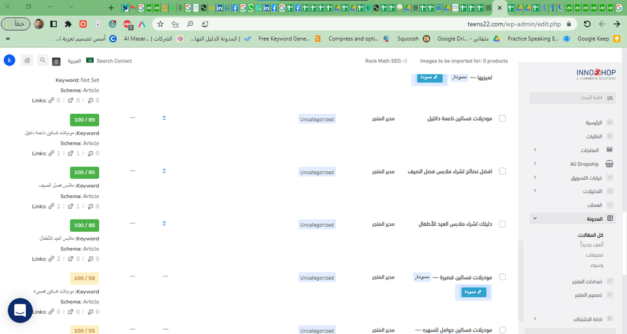Select checkbox for افضل نصائح لشراء ملابس فصل الصيف

coord(502,171)
